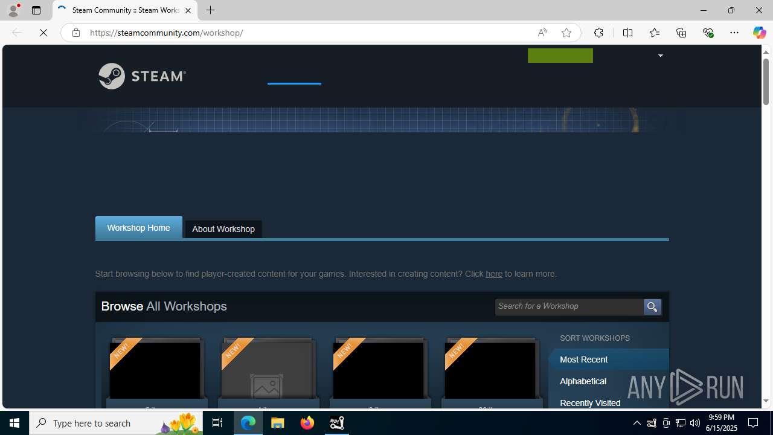The width and height of the screenshot is (773, 435).
Task: Open Task View on taskbar
Action: [217, 423]
